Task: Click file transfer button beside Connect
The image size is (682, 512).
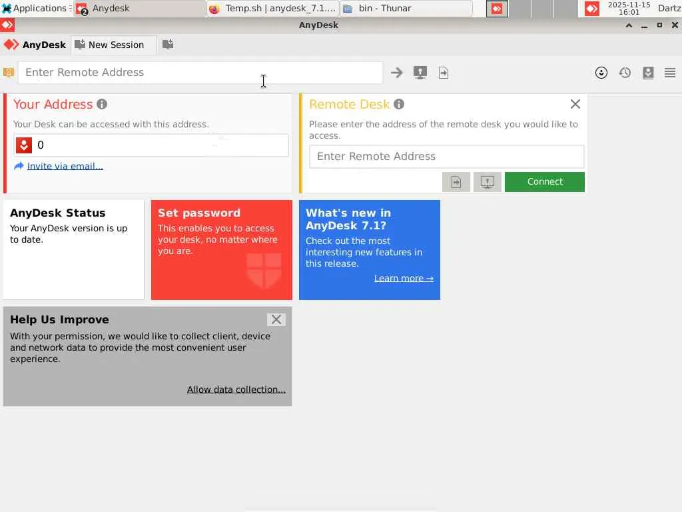Action: [x=456, y=182]
